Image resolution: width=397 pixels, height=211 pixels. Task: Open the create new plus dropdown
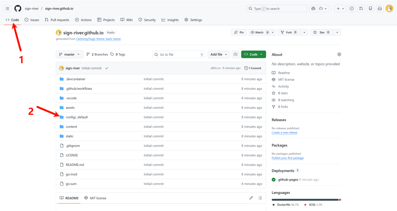[340, 8]
